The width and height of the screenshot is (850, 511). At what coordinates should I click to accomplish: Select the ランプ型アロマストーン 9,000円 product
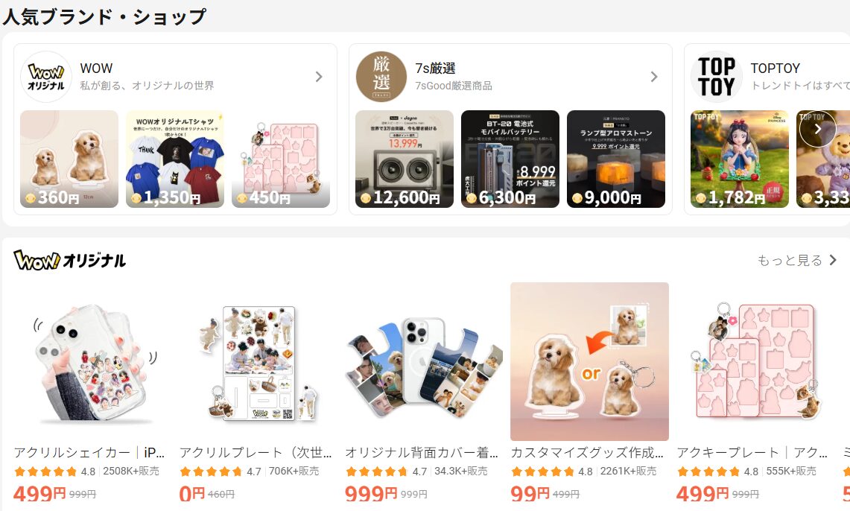[x=616, y=159]
